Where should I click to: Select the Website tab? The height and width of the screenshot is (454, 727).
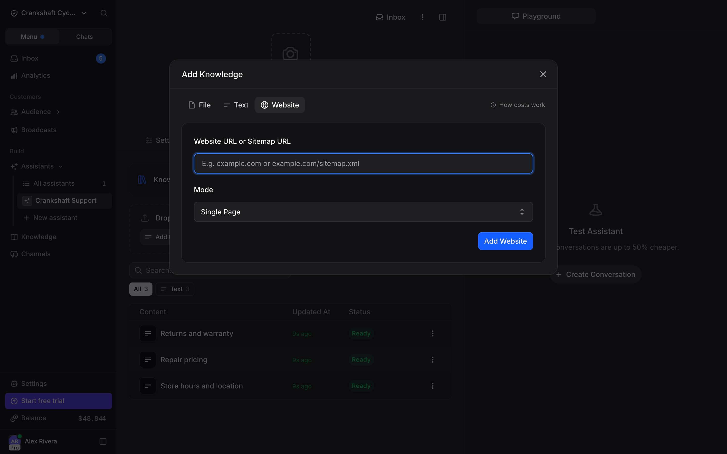pos(280,105)
